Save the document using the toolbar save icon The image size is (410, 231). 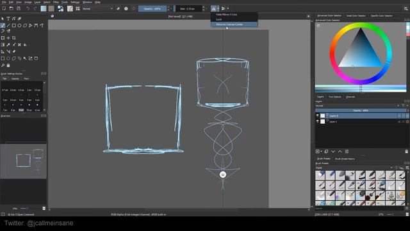point(19,8)
